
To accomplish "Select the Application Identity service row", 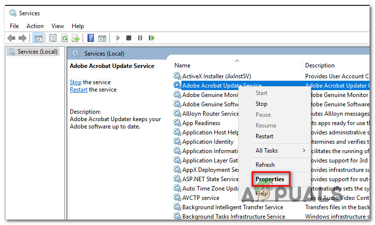I will pos(207,142).
